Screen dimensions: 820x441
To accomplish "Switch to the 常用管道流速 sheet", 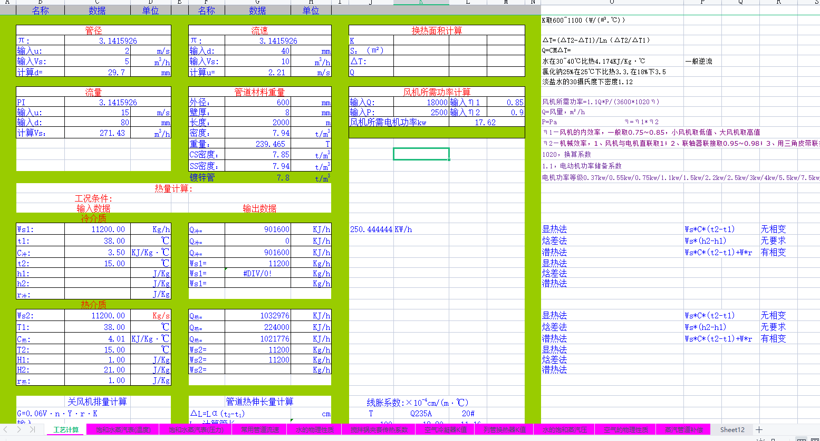I will 260,430.
